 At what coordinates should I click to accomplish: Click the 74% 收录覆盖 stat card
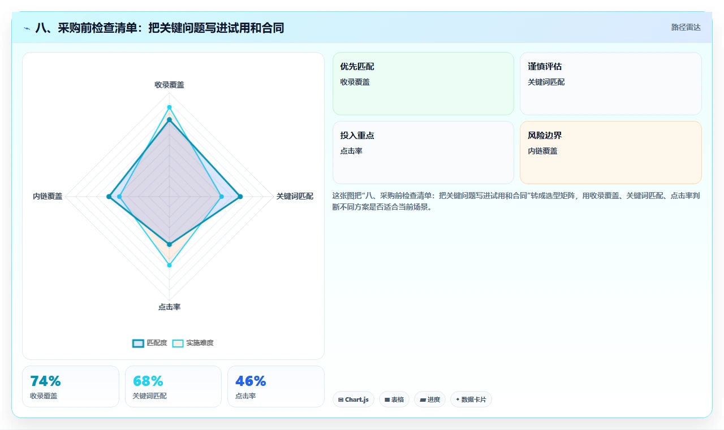click(71, 386)
